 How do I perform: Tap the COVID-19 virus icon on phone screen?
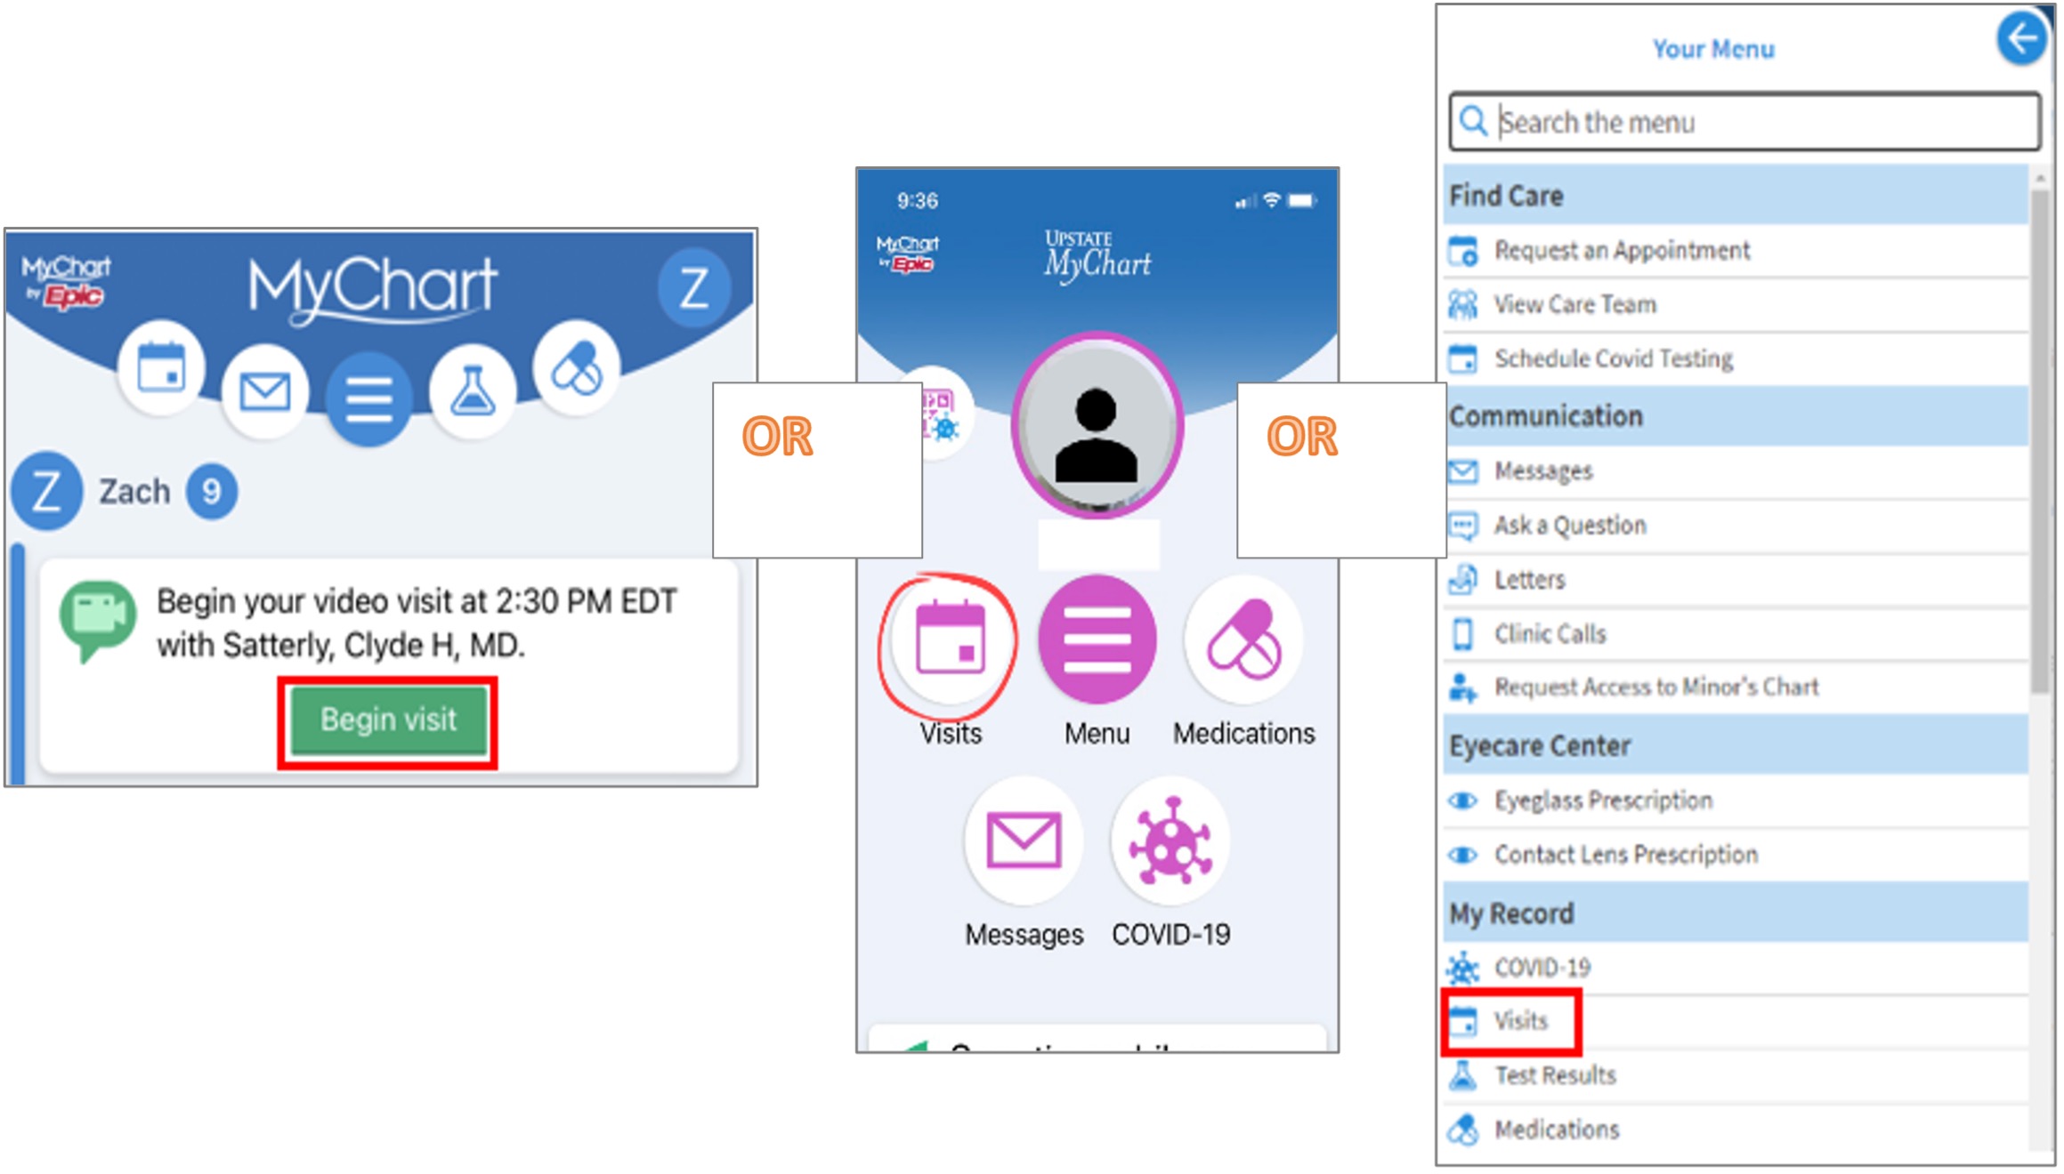[1170, 840]
